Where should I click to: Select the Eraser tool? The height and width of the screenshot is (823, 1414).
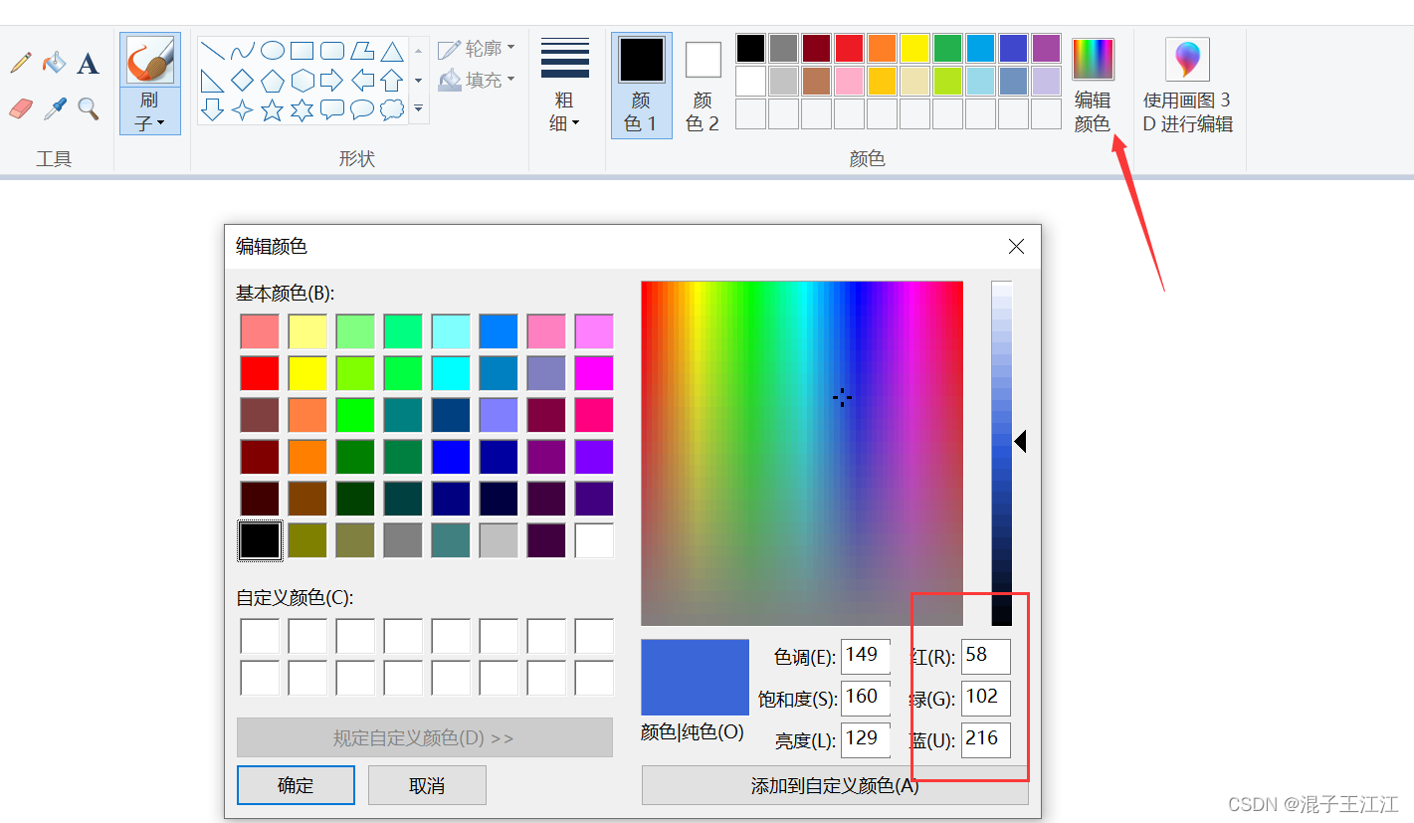click(x=21, y=108)
